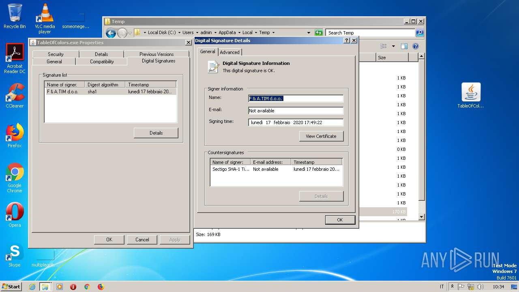Toggle the preview pane icon in Explorer

pyautogui.click(x=404, y=46)
